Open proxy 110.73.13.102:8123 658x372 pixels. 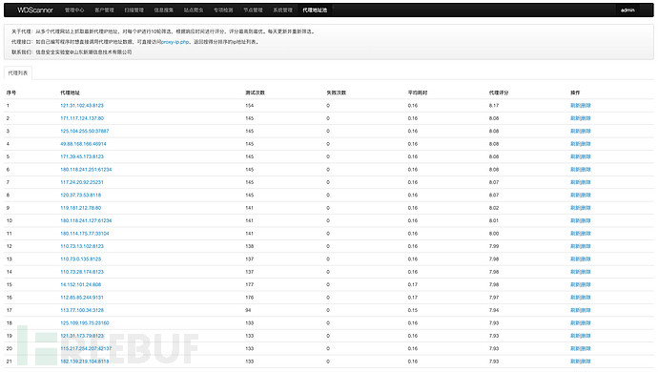[x=82, y=246]
